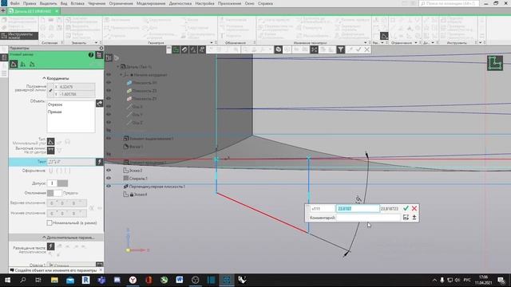The width and height of the screenshot is (511, 287).
Task: Select Эскиз:4 in the model tree
Action: point(141,195)
